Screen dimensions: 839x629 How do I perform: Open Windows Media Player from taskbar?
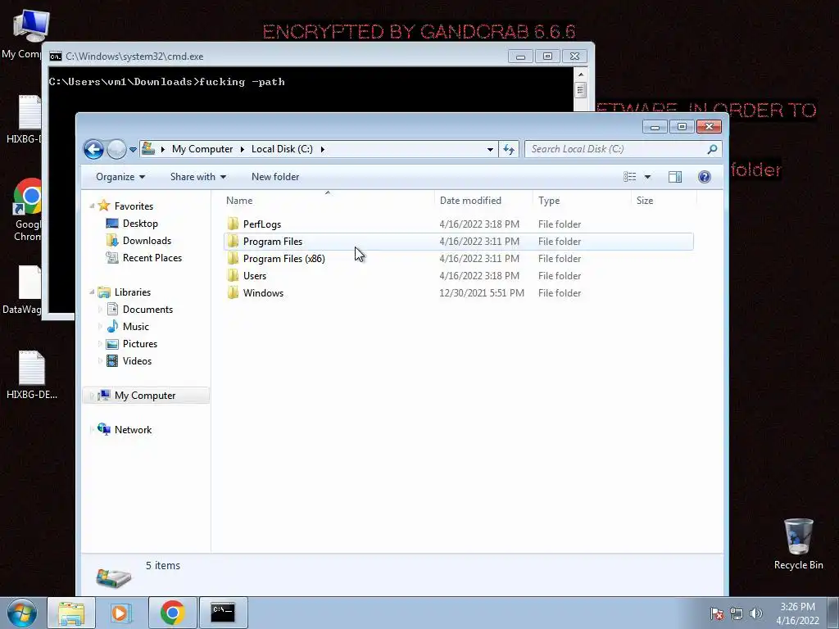point(121,613)
